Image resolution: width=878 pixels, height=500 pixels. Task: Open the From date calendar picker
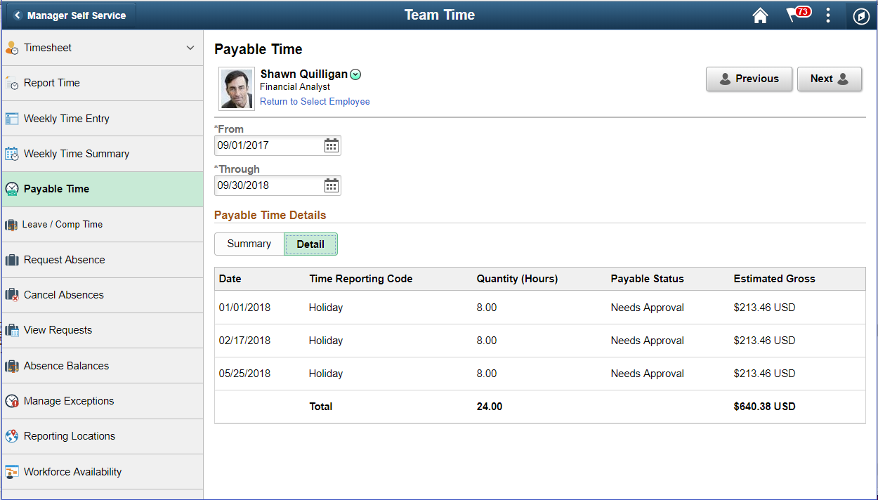(332, 145)
